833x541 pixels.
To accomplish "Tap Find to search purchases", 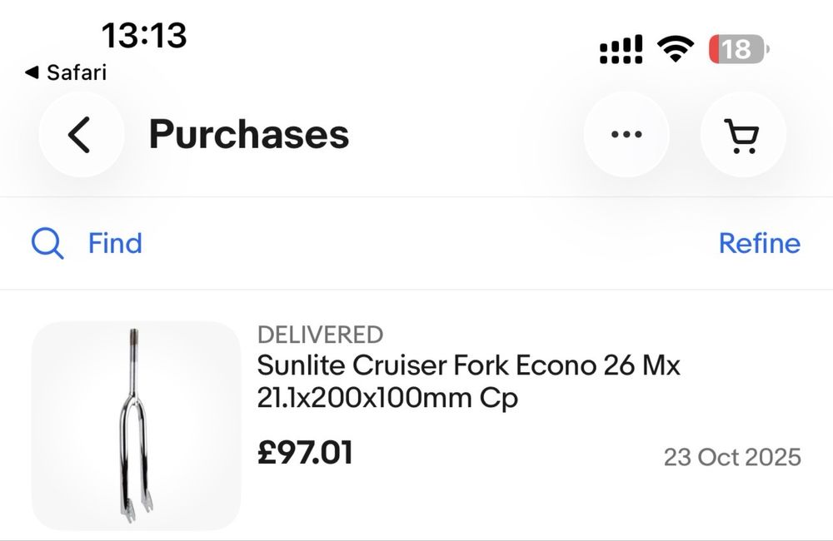I will click(x=115, y=244).
